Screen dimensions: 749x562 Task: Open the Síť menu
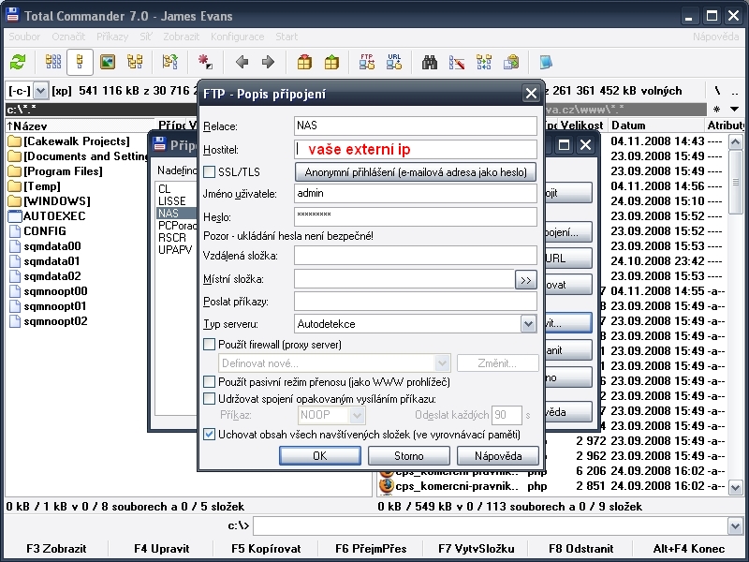(146, 37)
